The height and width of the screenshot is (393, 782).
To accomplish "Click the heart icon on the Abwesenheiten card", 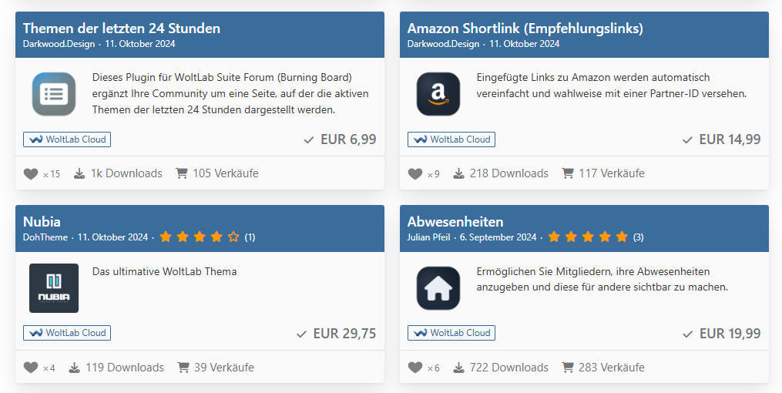I will (415, 368).
